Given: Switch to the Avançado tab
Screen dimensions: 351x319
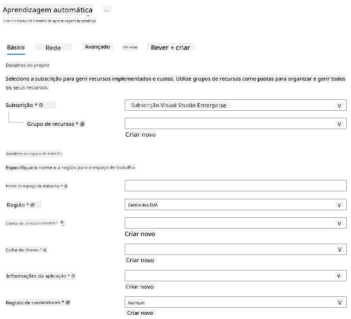Looking at the screenshot, I should pos(97,47).
